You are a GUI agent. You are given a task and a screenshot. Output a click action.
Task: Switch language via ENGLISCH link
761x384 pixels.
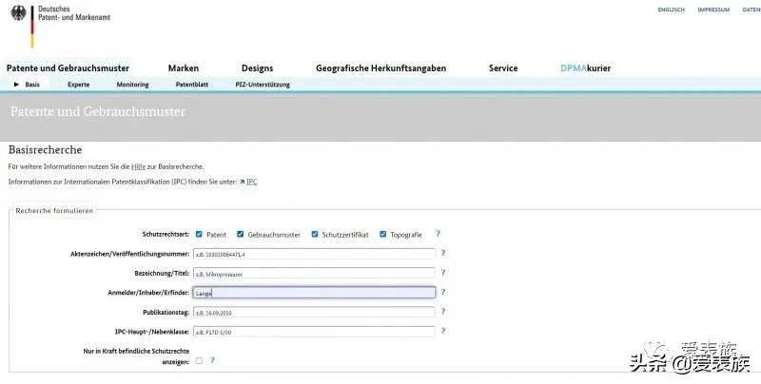pos(671,10)
